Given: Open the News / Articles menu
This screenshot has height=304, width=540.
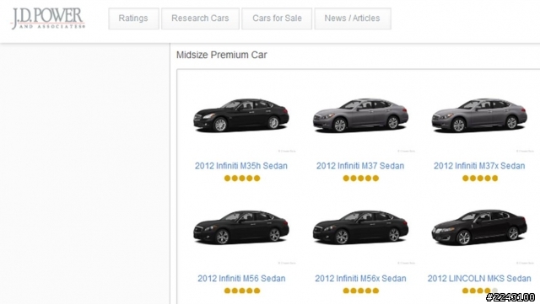Looking at the screenshot, I should click(353, 19).
